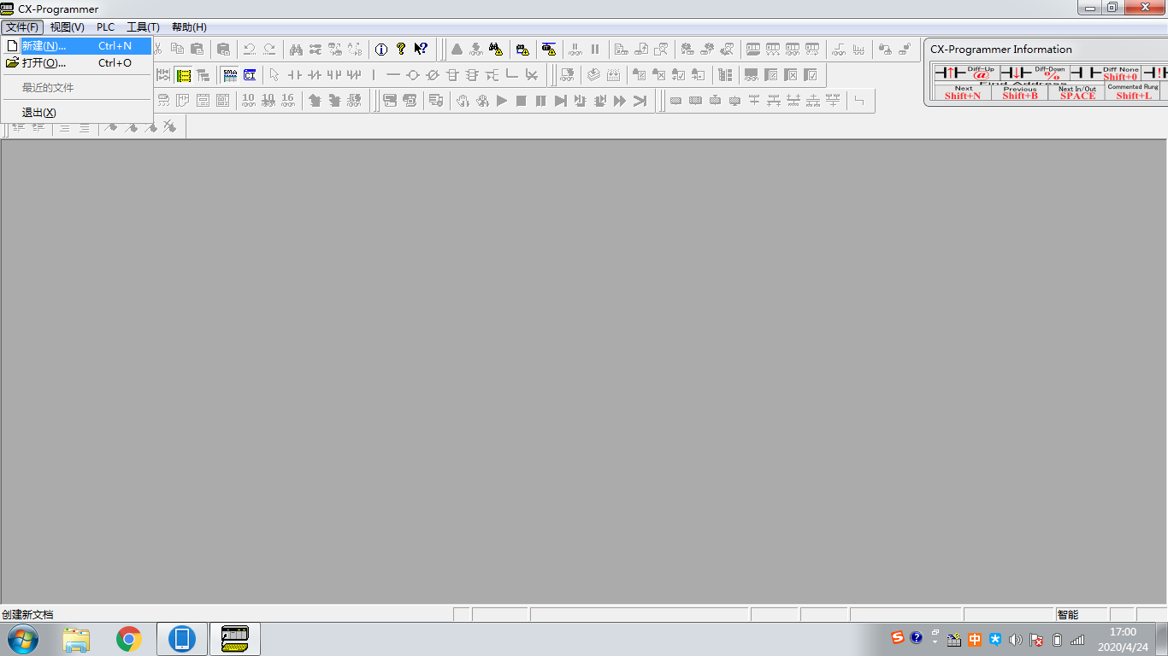
Task: Select the new coil tool
Action: [x=413, y=75]
